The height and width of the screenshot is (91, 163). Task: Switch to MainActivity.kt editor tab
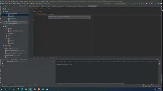pos(46,6)
